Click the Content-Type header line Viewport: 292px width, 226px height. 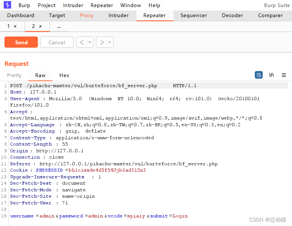click(x=82, y=138)
